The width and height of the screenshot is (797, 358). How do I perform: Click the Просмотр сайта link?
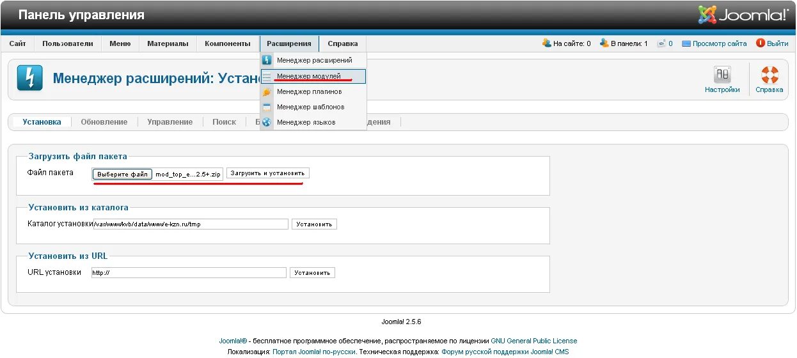click(720, 43)
